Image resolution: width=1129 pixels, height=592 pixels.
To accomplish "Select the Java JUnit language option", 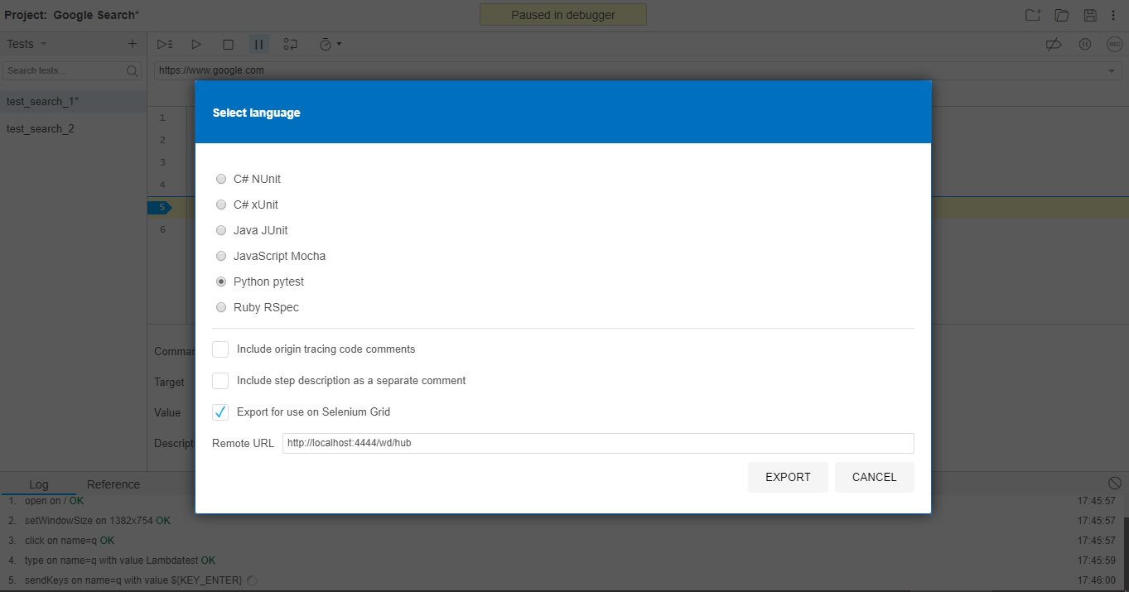I will (221, 230).
